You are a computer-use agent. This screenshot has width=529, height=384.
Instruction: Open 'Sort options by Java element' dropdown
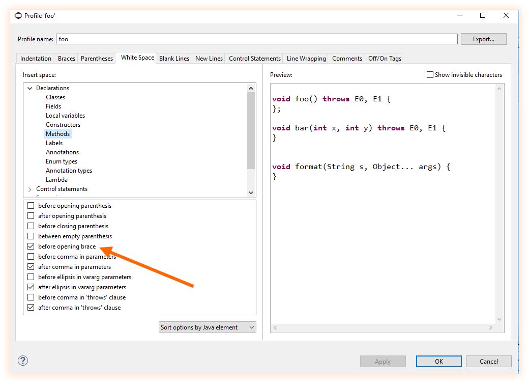point(207,327)
